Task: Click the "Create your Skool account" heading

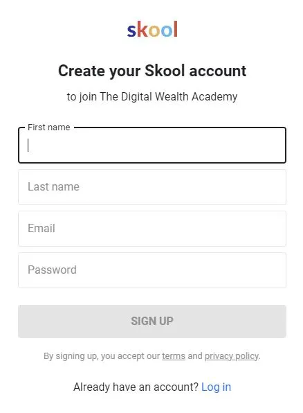Action: (152, 71)
